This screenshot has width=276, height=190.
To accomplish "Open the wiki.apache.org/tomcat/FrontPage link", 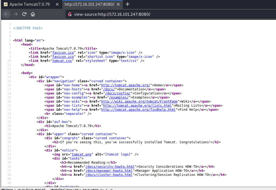I will pyautogui.click(x=139, y=102).
